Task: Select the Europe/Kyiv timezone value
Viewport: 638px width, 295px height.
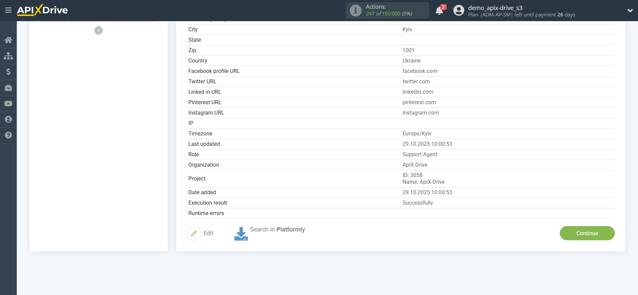Action: [x=417, y=134]
